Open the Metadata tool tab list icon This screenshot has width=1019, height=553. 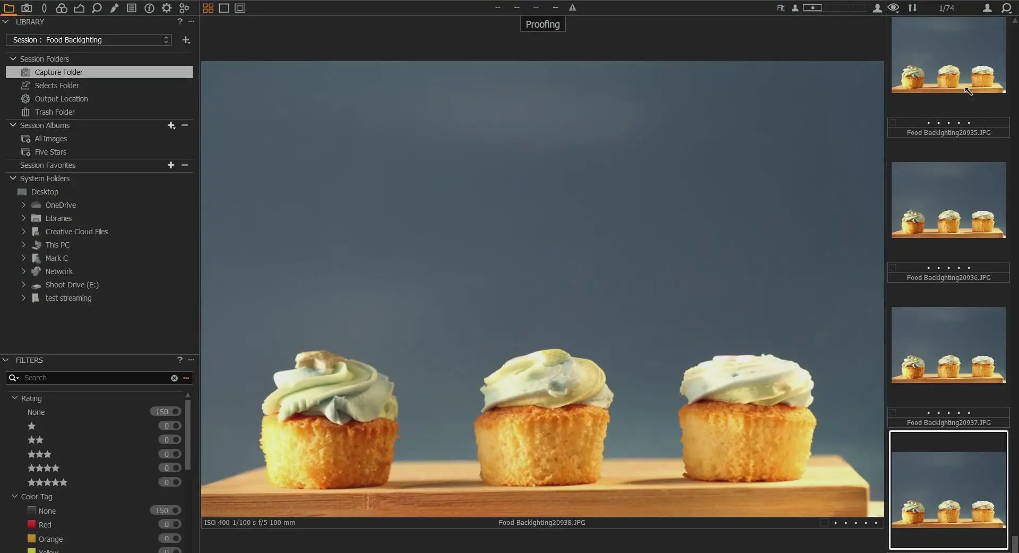(132, 8)
